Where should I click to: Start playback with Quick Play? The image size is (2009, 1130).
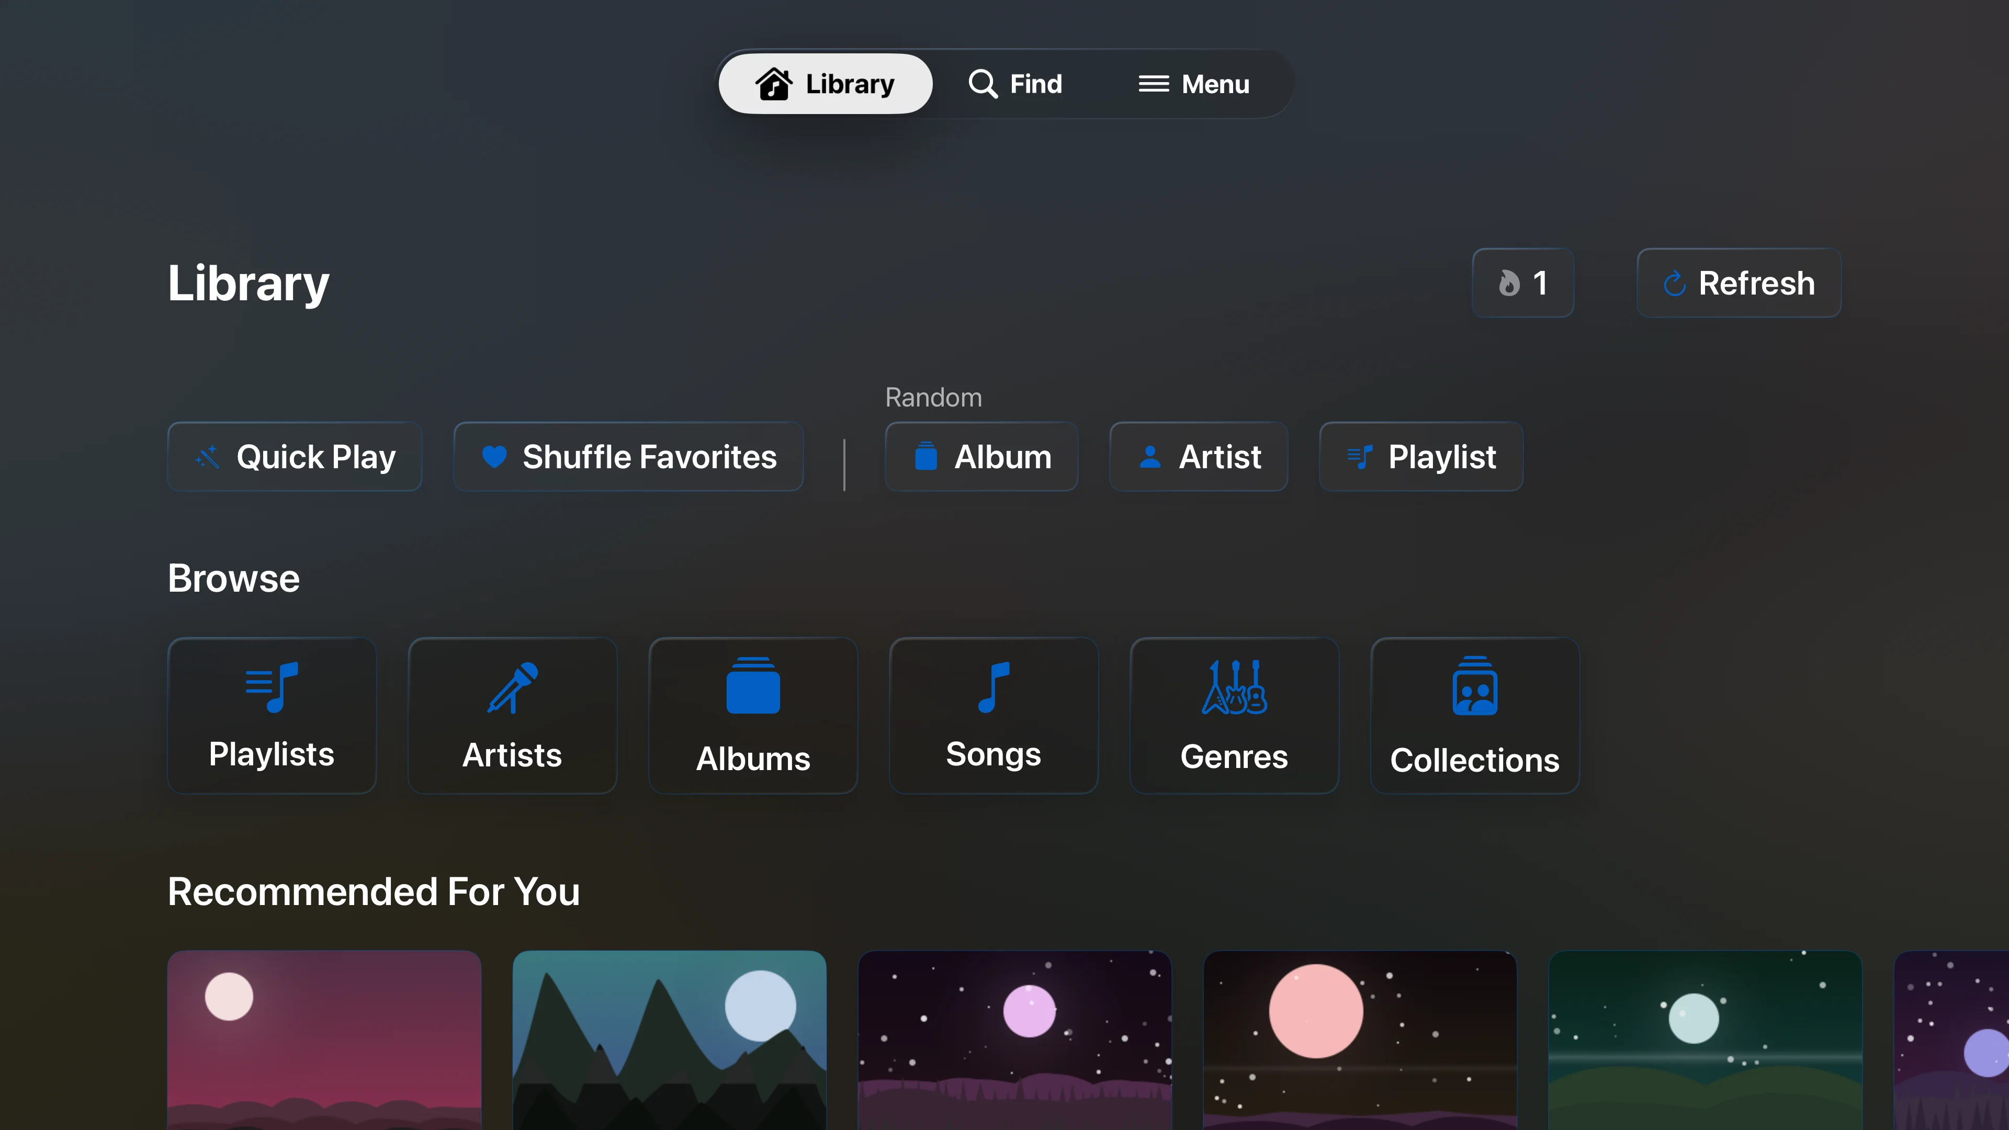294,457
